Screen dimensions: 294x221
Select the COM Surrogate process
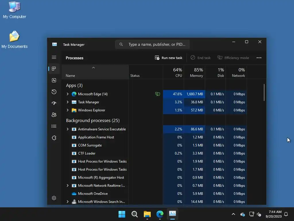click(x=154, y=145)
